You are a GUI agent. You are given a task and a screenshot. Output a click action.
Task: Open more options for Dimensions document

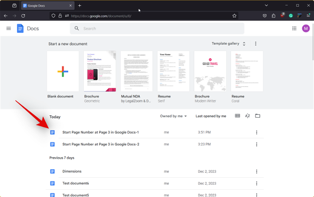pyautogui.click(x=257, y=171)
